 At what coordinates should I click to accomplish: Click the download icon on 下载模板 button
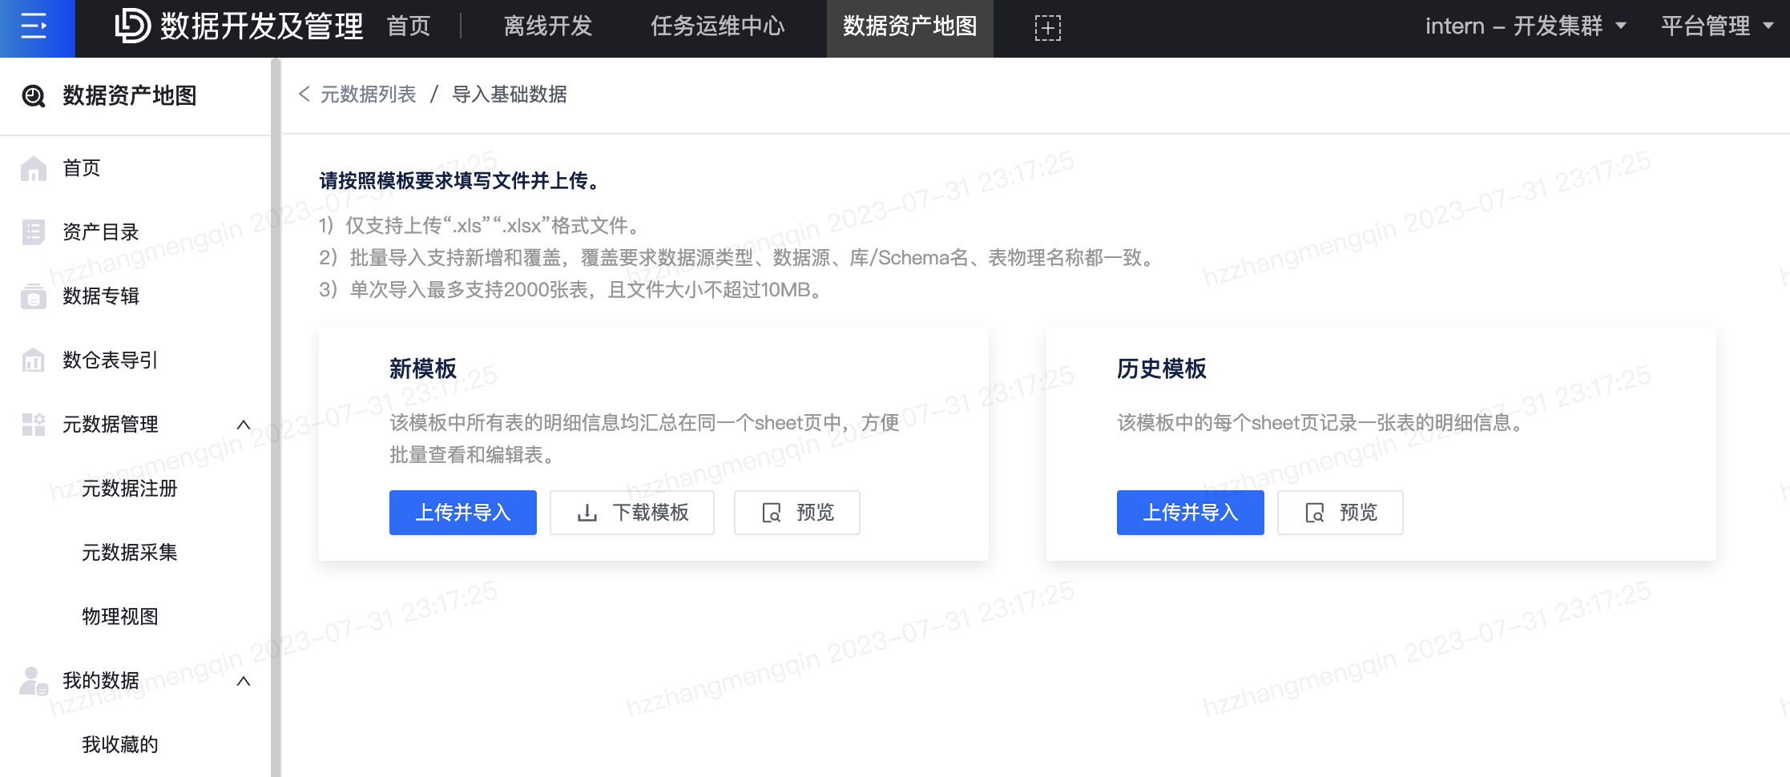coord(586,513)
